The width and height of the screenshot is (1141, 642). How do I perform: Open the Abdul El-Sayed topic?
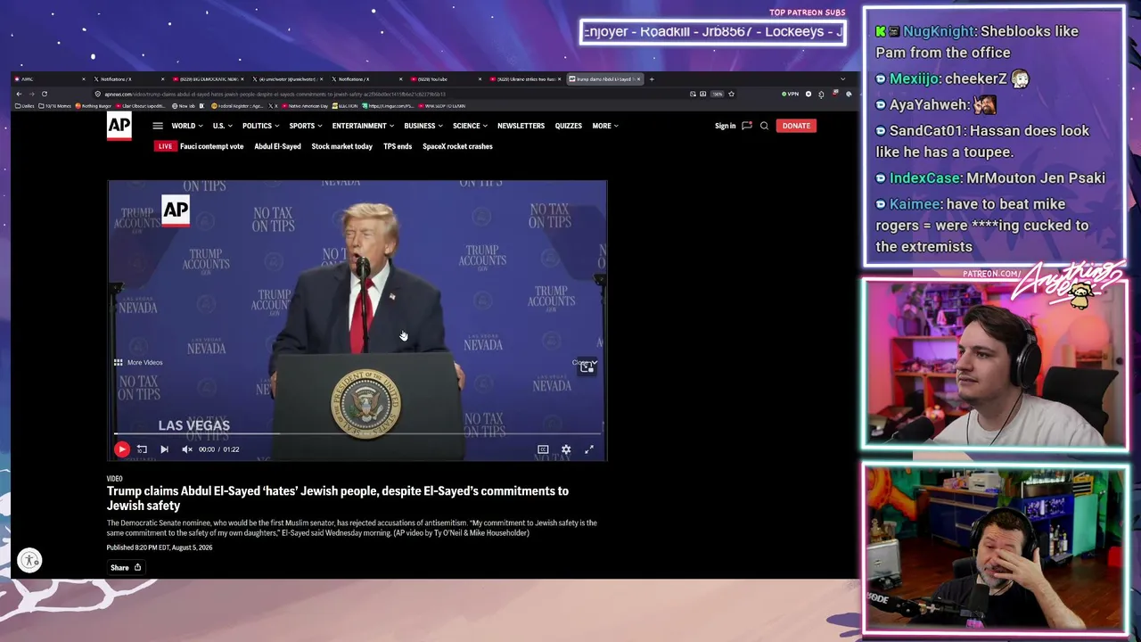(x=277, y=146)
